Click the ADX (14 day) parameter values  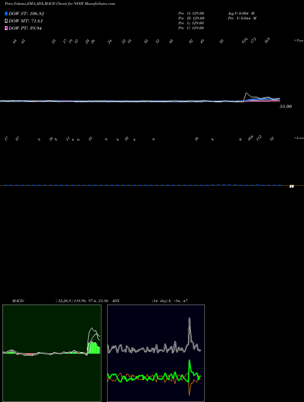point(170,301)
